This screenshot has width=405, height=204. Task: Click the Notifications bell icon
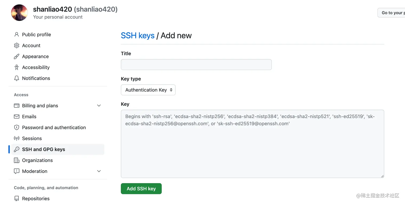coord(17,78)
